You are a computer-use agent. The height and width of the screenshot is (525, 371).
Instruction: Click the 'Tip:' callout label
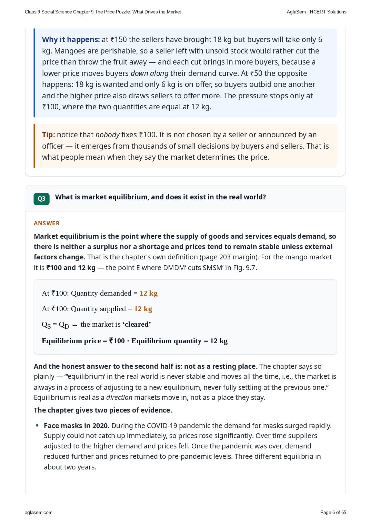point(49,135)
